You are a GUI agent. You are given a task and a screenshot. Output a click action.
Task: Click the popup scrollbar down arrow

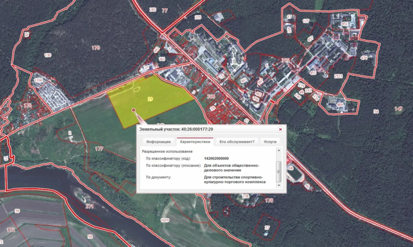[x=279, y=186]
